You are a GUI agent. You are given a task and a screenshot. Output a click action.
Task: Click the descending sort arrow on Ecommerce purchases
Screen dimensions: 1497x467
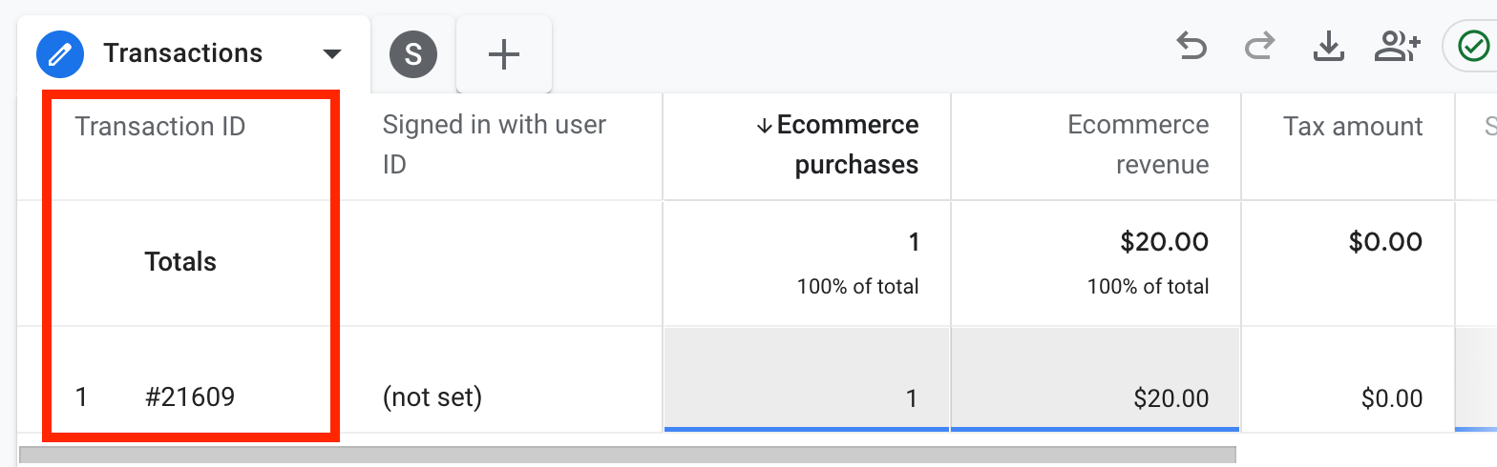pyautogui.click(x=764, y=127)
